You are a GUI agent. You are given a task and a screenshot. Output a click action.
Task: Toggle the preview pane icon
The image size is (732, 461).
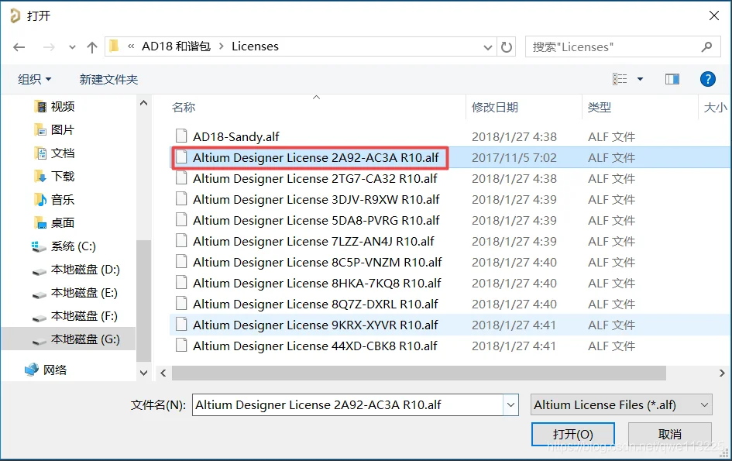pyautogui.click(x=672, y=79)
